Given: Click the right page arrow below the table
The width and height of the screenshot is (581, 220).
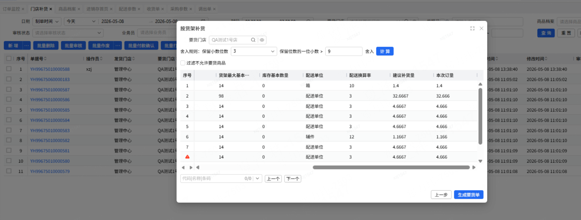Looking at the screenshot, I should 191,168.
